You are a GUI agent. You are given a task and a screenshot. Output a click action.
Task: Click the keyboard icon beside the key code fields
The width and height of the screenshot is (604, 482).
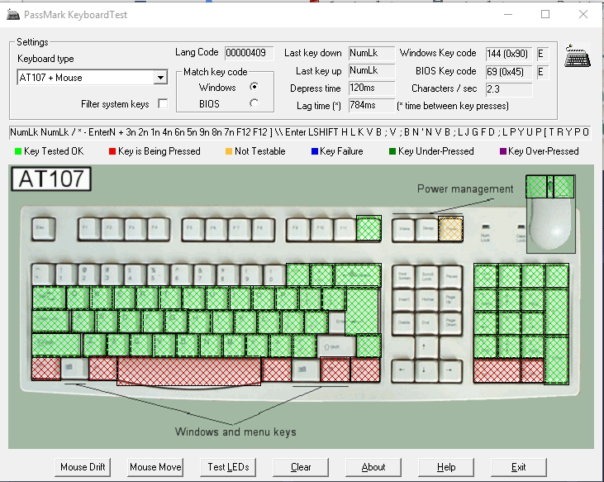click(578, 56)
